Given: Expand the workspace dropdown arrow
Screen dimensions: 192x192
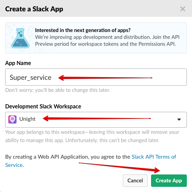Looking at the screenshot, I should point(179,119).
